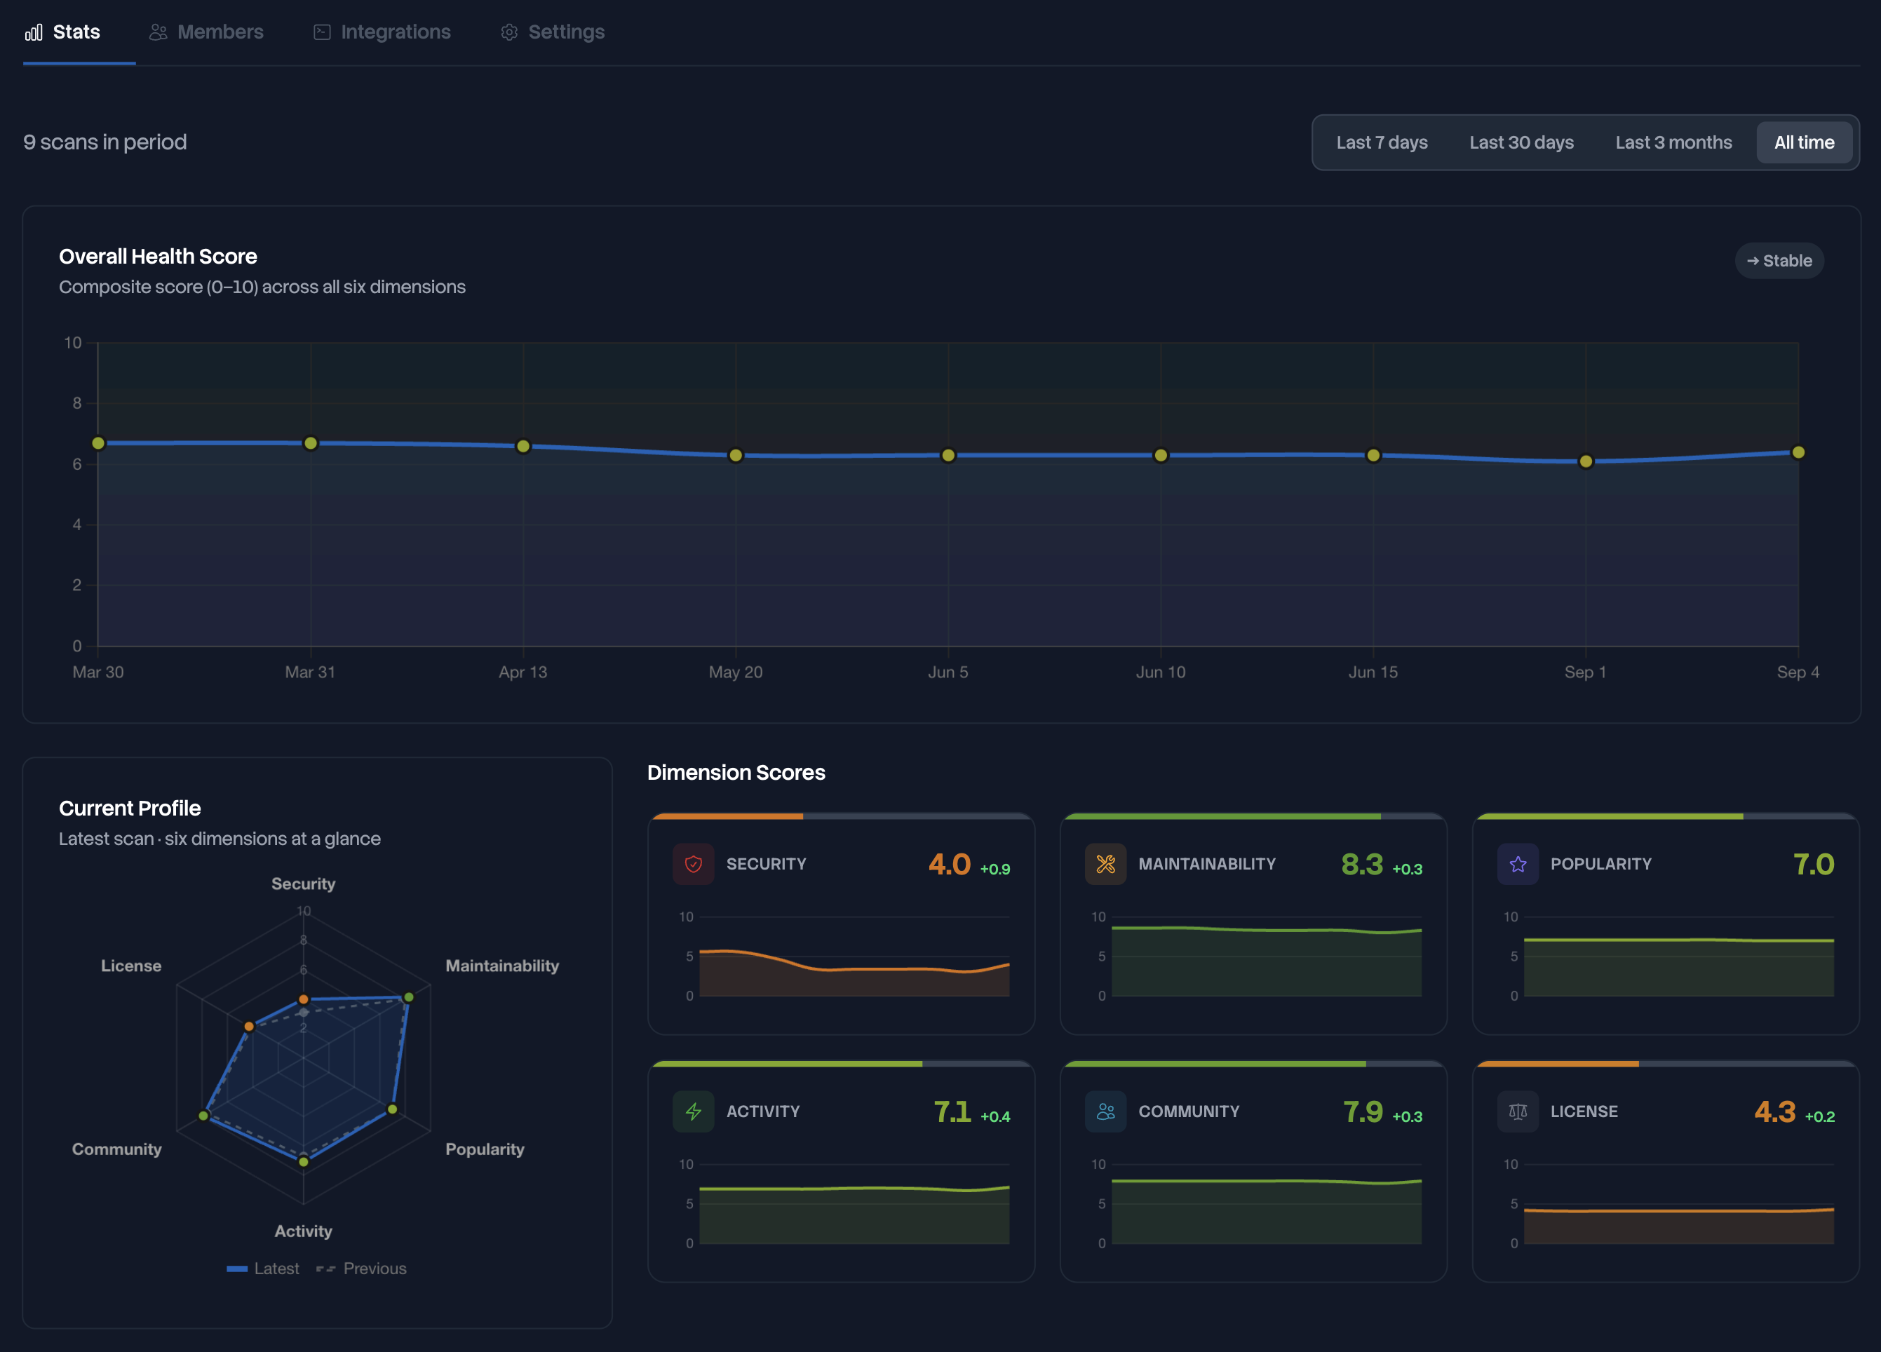
Task: Select the All time range
Action: pyautogui.click(x=1804, y=142)
